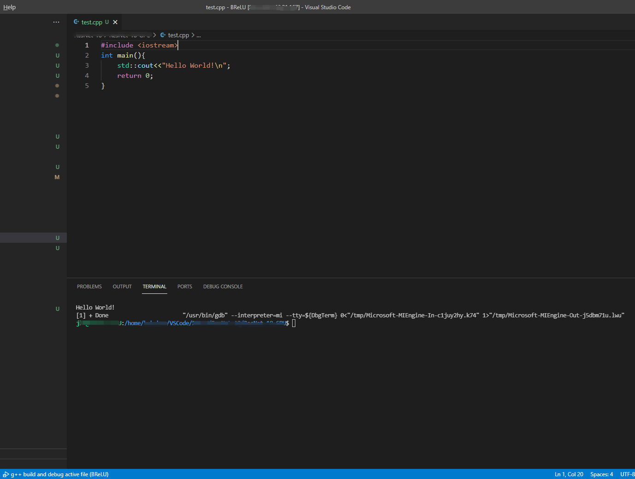Click the std::cout Hello World statement
This screenshot has height=479, width=635.
coord(174,65)
